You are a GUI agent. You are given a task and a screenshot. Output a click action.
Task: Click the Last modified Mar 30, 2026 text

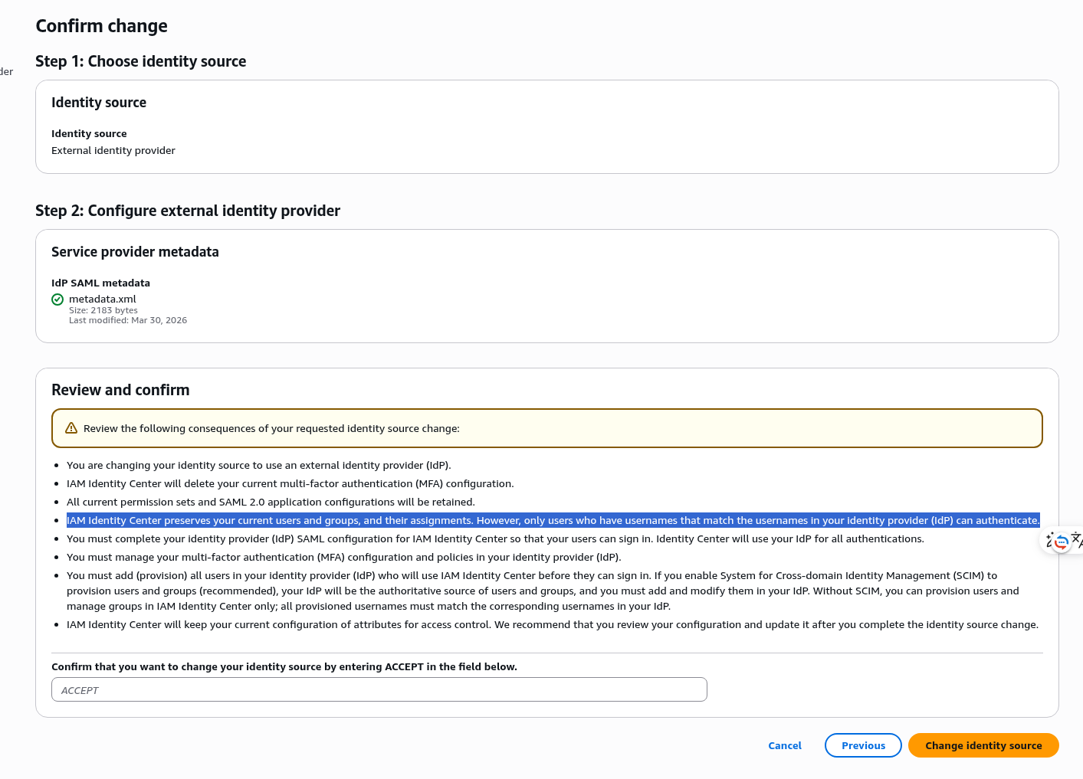point(128,320)
